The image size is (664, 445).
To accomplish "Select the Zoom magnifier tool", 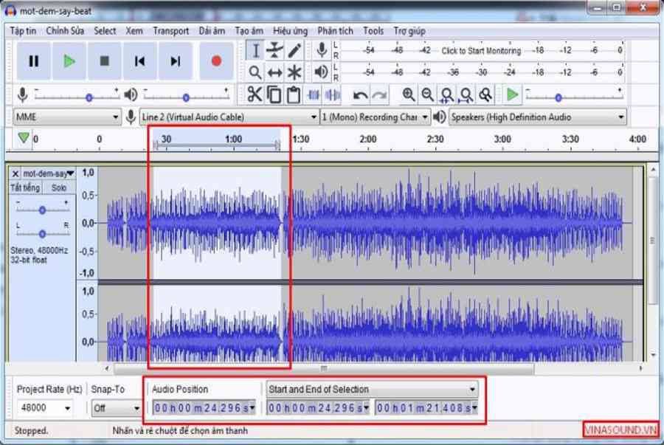I will [x=255, y=72].
